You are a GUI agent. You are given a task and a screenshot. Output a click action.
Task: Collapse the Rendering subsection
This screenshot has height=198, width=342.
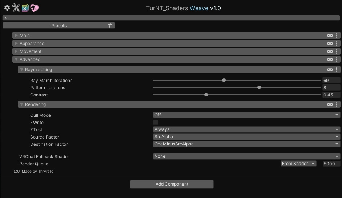21,104
